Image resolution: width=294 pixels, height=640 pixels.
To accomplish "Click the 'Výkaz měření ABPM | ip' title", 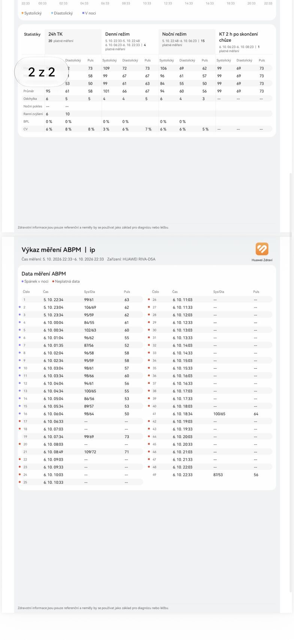I will pyautogui.click(x=58, y=250).
